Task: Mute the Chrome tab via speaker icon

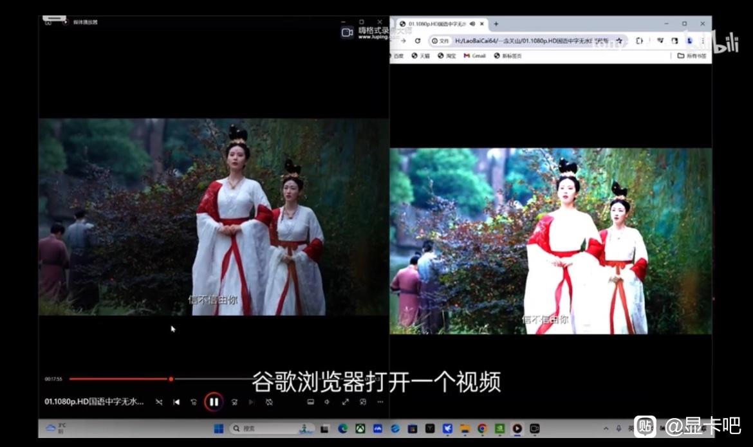Action: [472, 24]
